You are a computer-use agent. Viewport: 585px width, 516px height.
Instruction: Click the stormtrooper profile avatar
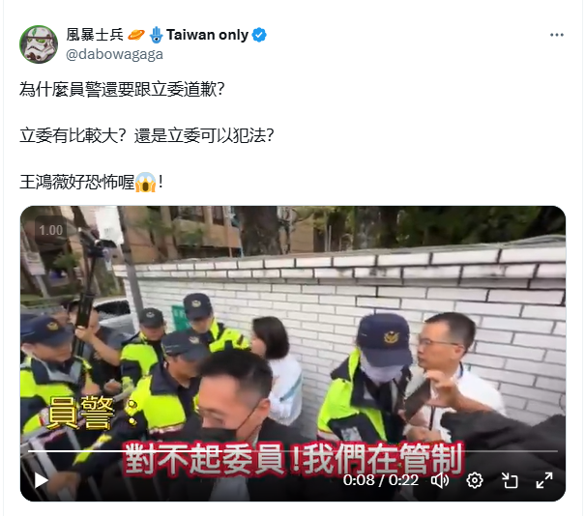39,44
